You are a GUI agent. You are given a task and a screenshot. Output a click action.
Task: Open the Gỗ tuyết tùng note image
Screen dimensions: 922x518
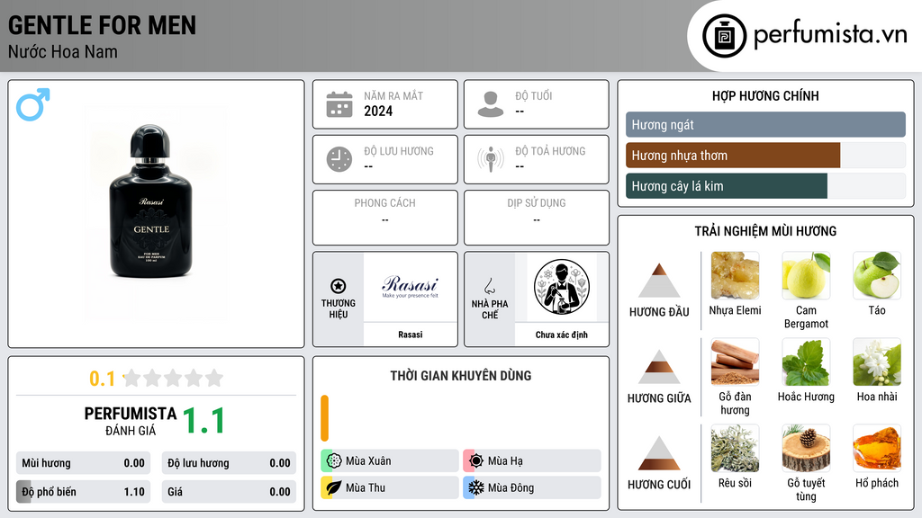(806, 448)
